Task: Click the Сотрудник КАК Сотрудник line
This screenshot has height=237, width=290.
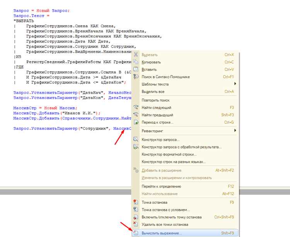Action: tap(81, 46)
